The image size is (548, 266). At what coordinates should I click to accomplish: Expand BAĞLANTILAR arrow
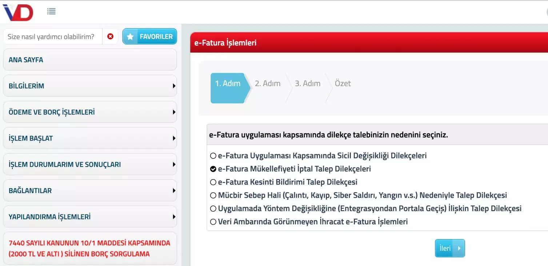[174, 191]
